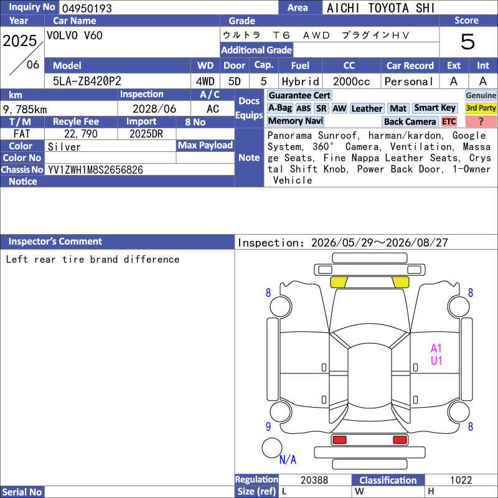Click import value 2025DR
Image resolution: width=498 pixels, height=498 pixels.
click(146, 134)
